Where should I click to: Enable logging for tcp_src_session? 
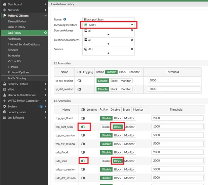coord(83,135)
